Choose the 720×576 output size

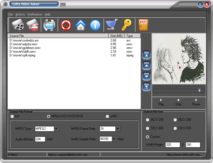(175, 128)
